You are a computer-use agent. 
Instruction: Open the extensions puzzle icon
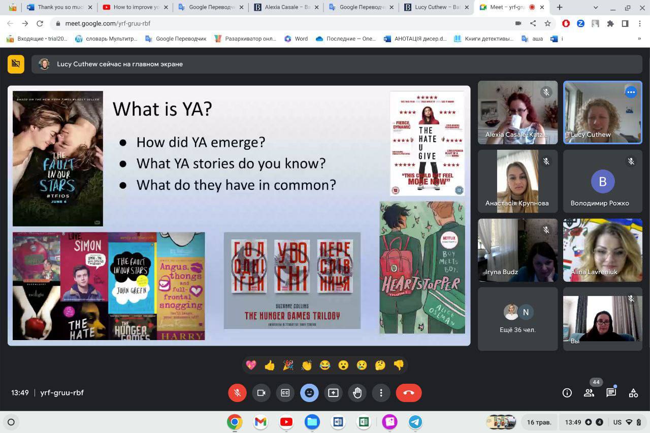[610, 23]
